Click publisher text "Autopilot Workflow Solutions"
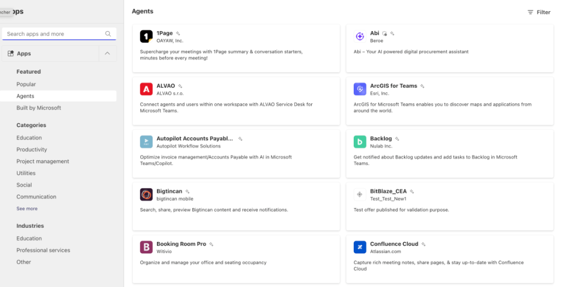The height and width of the screenshot is (287, 561). [189, 146]
